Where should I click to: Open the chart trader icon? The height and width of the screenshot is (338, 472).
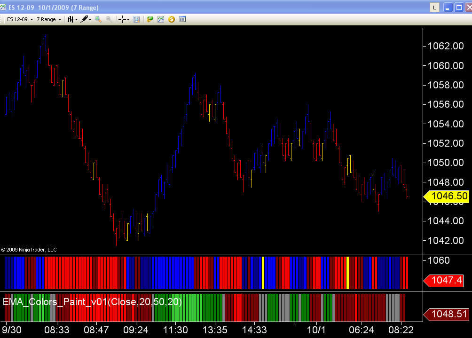[x=150, y=19]
